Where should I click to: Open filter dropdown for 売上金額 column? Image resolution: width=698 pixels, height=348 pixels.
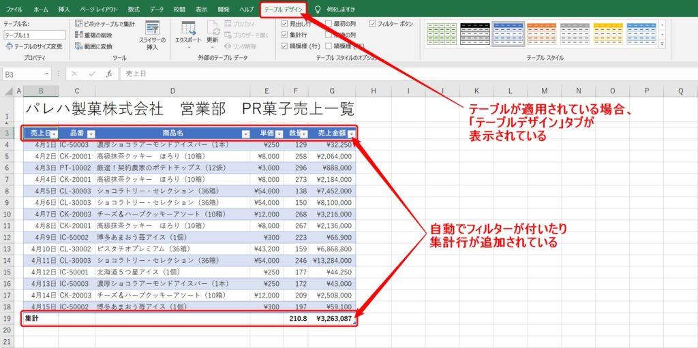pos(352,133)
